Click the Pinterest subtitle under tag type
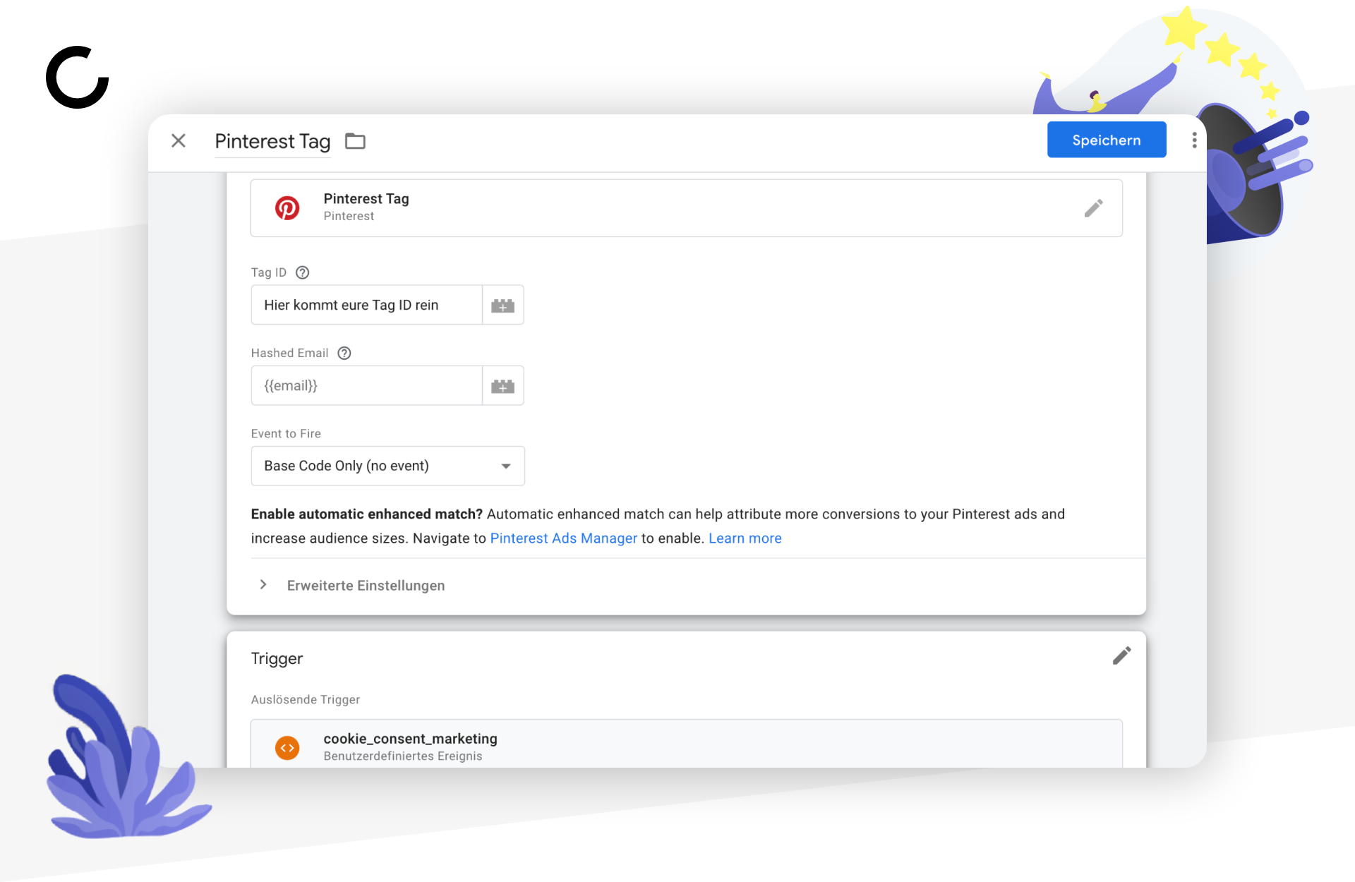Image resolution: width=1355 pixels, height=882 pixels. pyautogui.click(x=349, y=216)
